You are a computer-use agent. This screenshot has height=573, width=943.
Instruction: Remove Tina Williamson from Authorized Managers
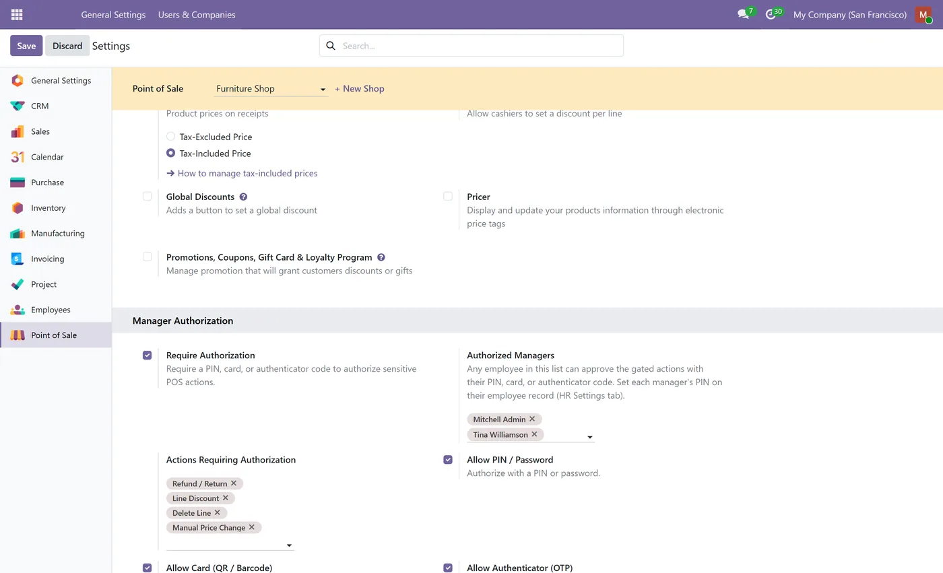pyautogui.click(x=534, y=434)
